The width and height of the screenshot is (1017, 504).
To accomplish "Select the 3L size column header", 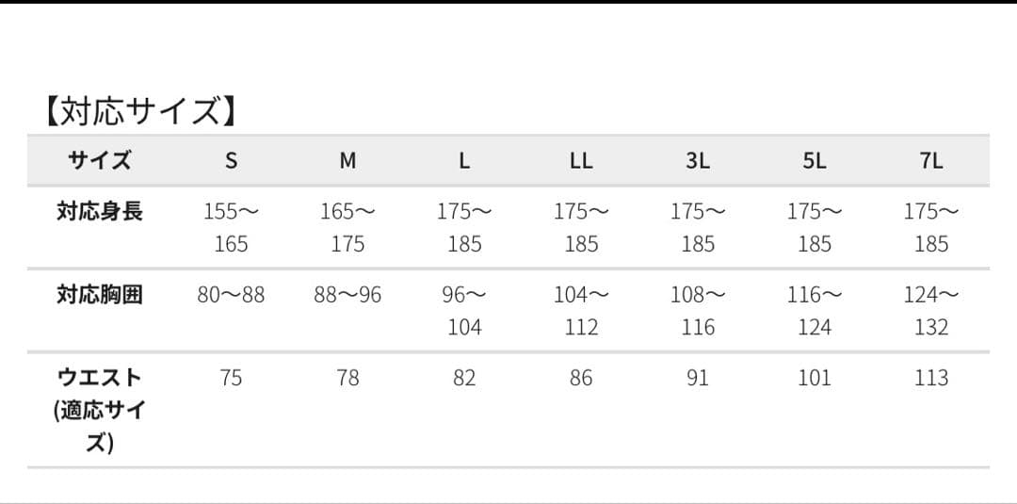I will click(698, 160).
